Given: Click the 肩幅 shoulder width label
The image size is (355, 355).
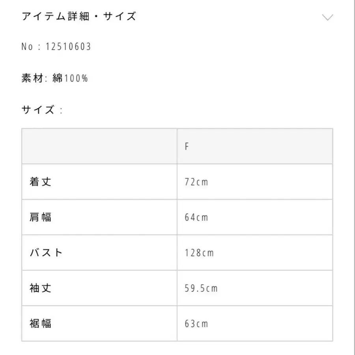Looking at the screenshot, I should coord(41,217).
